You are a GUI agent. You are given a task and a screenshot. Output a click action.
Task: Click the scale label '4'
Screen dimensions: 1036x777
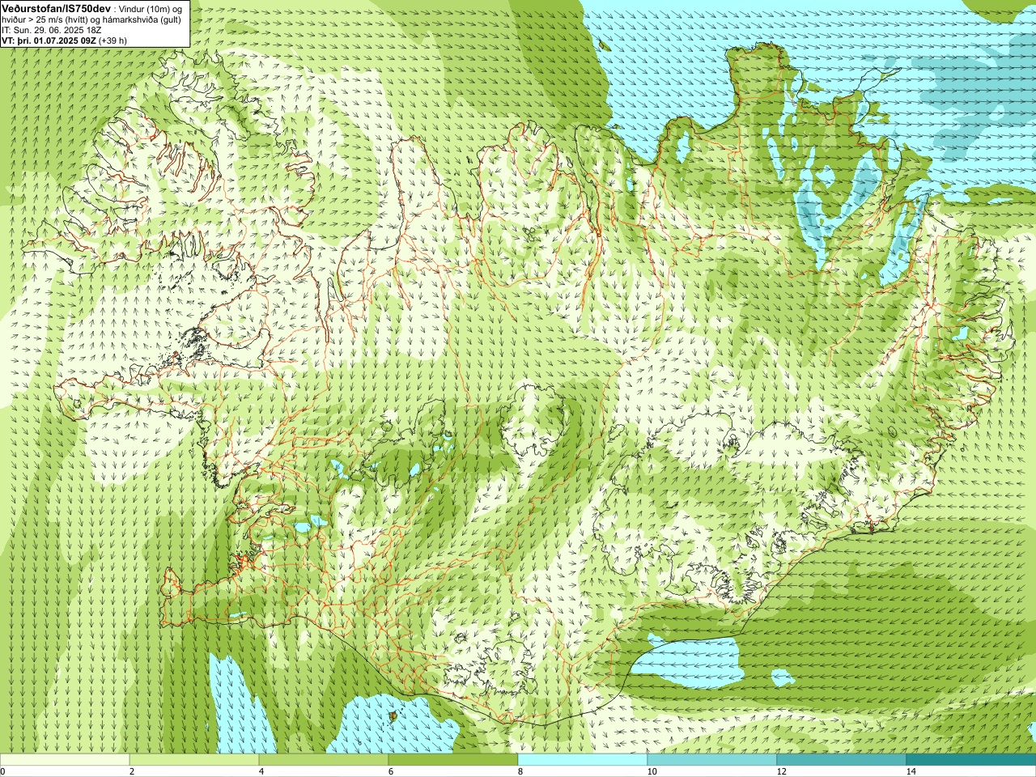(261, 771)
